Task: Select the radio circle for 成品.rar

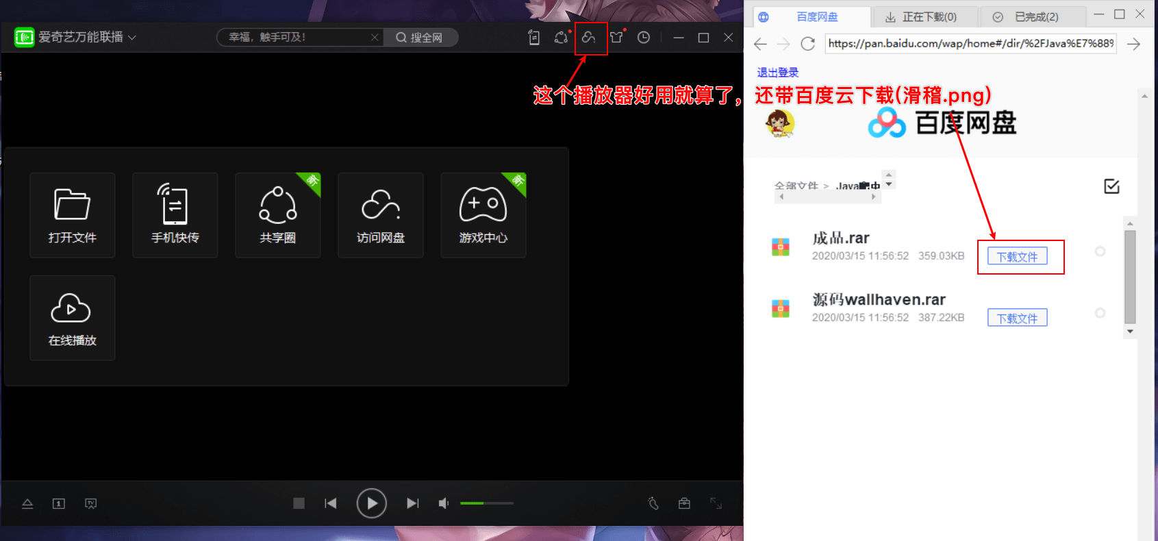Action: coord(1100,251)
